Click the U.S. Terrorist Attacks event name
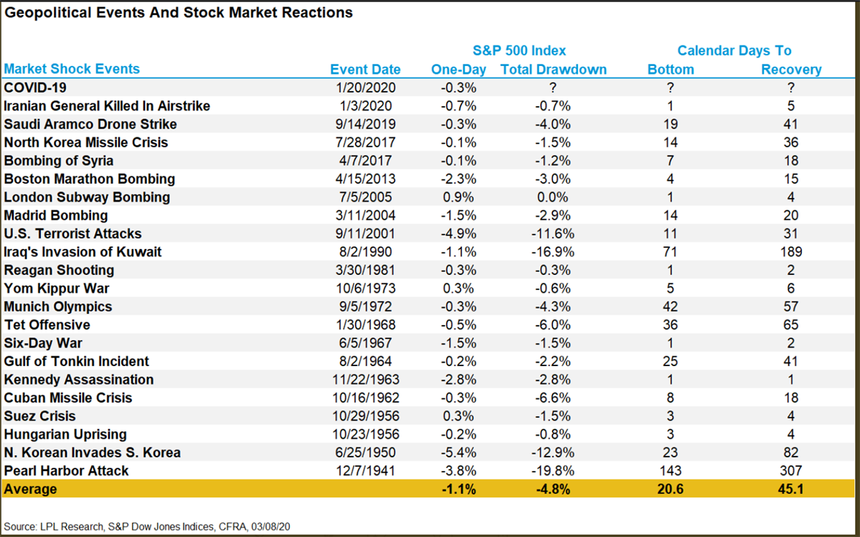This screenshot has width=860, height=537. (x=72, y=233)
